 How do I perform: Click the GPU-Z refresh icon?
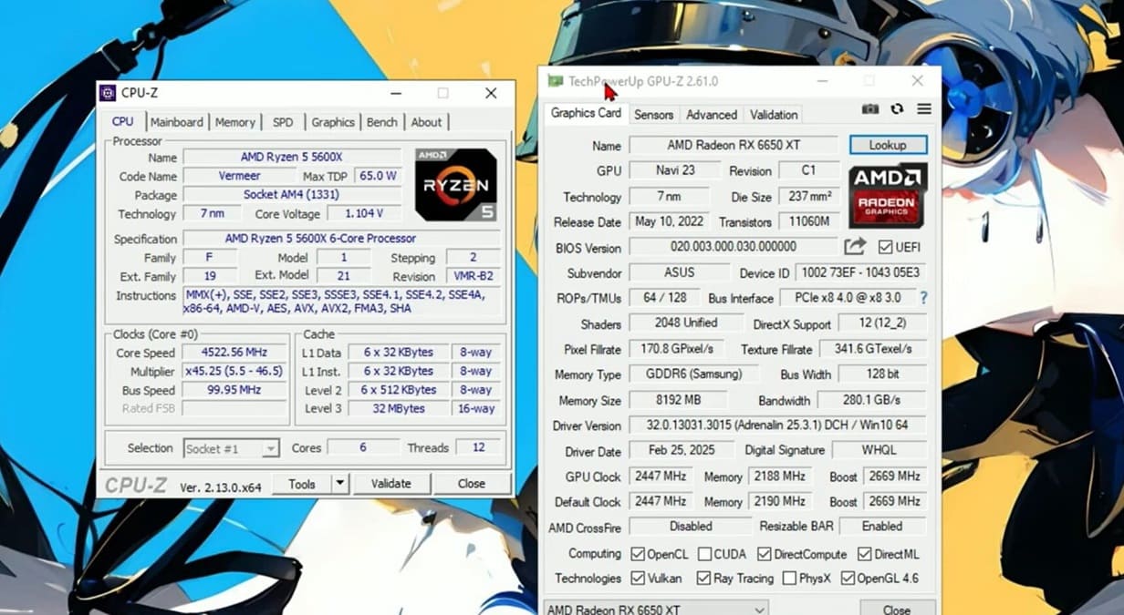(x=897, y=109)
